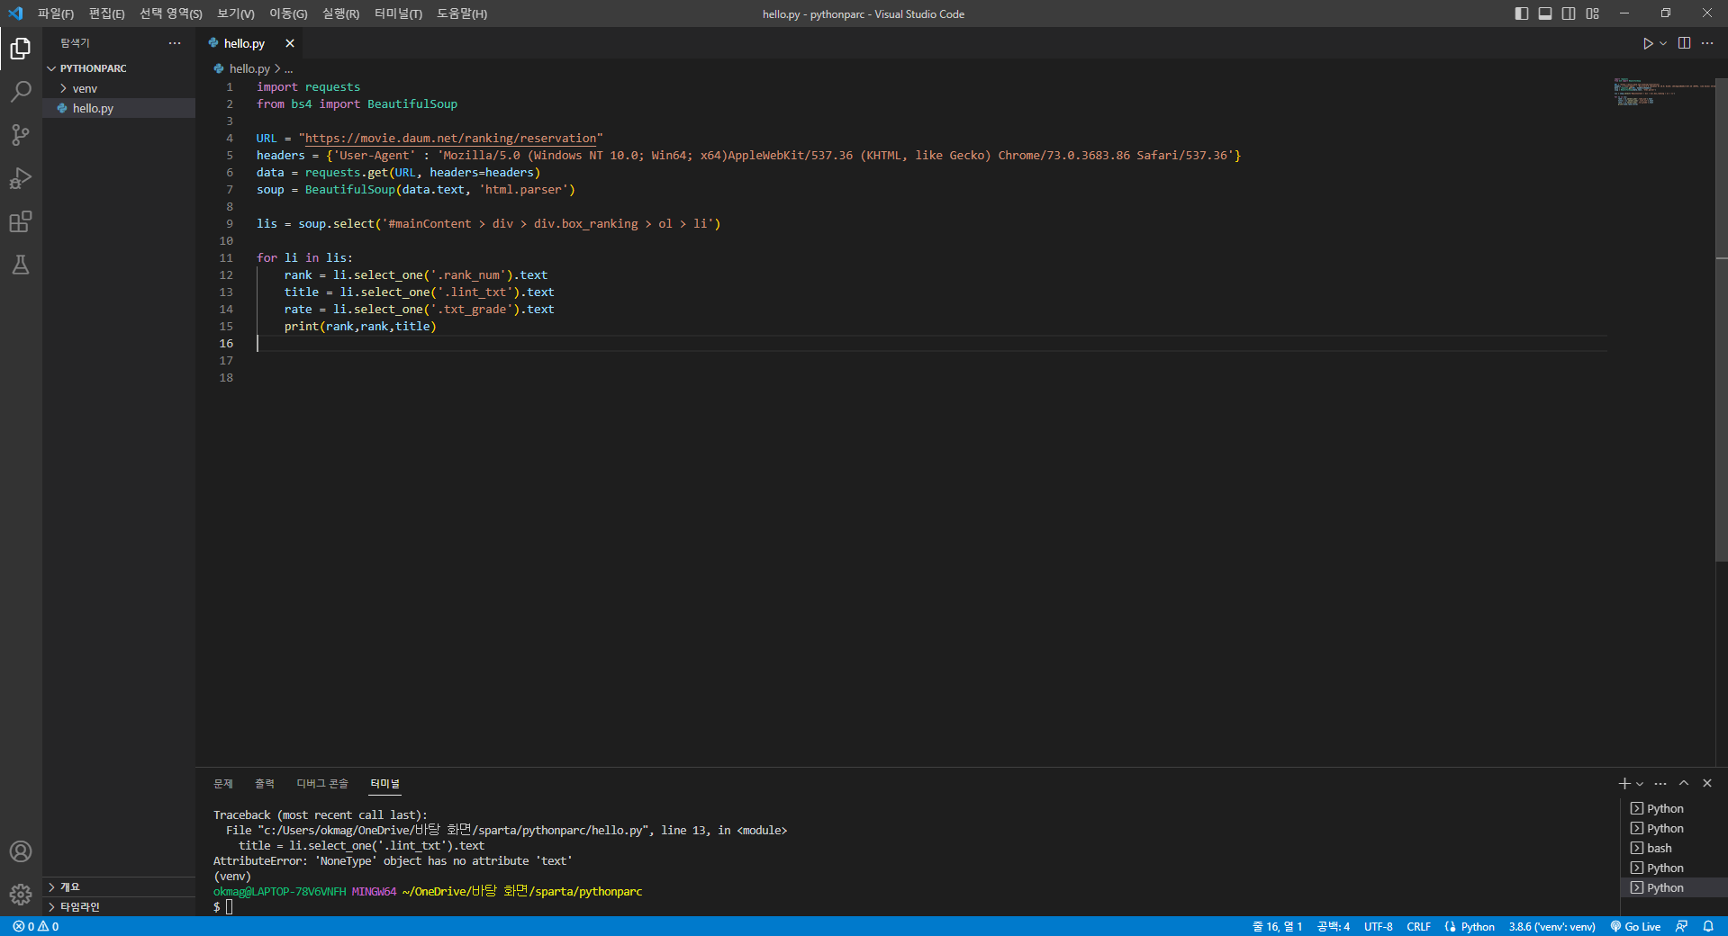The image size is (1728, 936).
Task: Change line endings via CRLF status item
Action: click(x=1419, y=926)
